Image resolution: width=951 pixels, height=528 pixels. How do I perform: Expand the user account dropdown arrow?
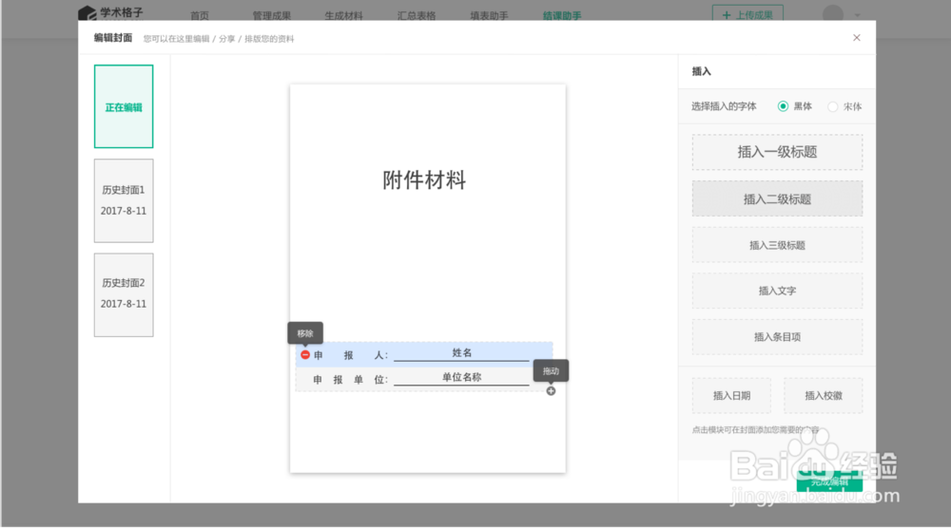coord(857,16)
